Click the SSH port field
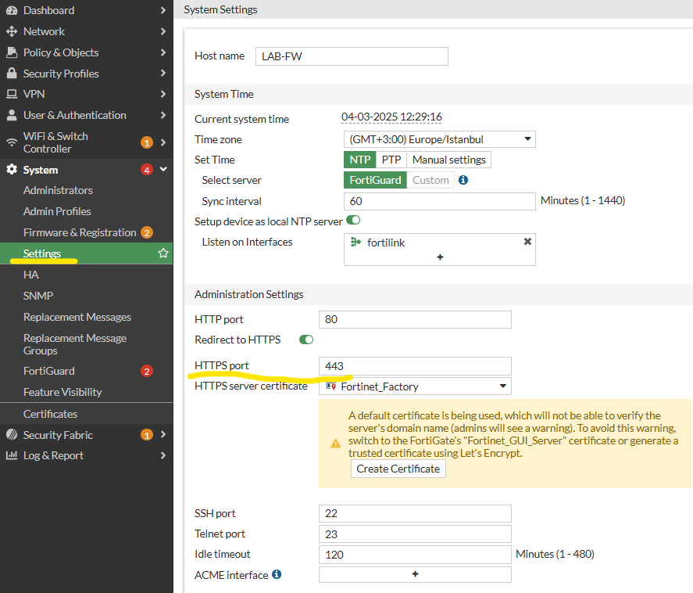Viewport: 693px width, 593px height. [x=415, y=513]
